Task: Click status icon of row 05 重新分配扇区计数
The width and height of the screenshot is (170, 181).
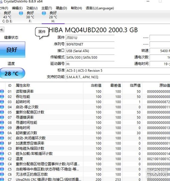Action: coord(2,112)
